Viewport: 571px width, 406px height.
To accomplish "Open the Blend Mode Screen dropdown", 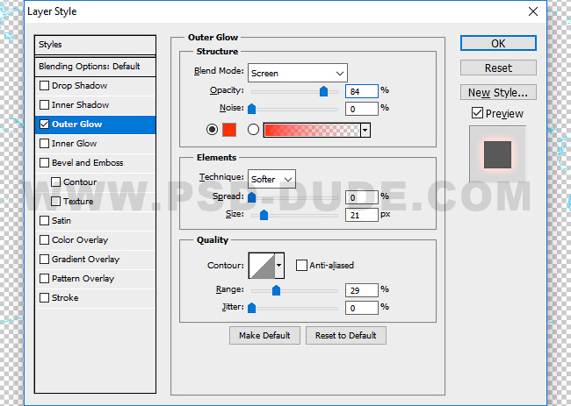I will pos(298,73).
